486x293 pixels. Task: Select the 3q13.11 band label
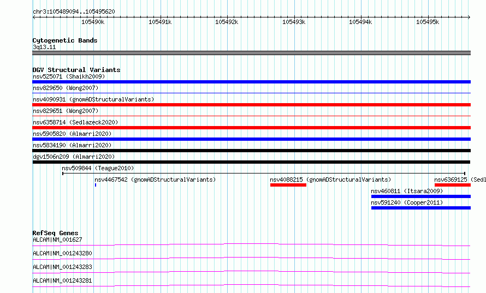[x=44, y=47]
